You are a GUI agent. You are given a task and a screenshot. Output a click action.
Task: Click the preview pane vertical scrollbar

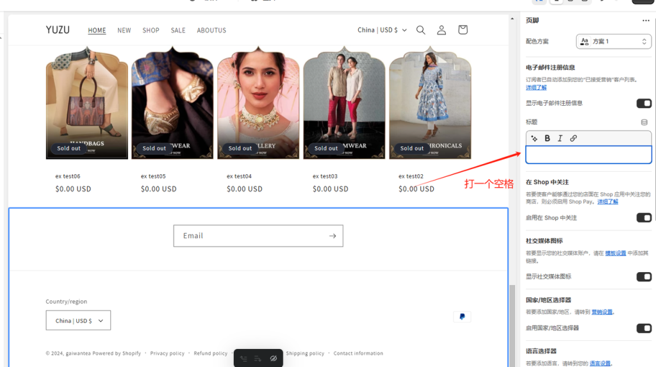[512, 325]
